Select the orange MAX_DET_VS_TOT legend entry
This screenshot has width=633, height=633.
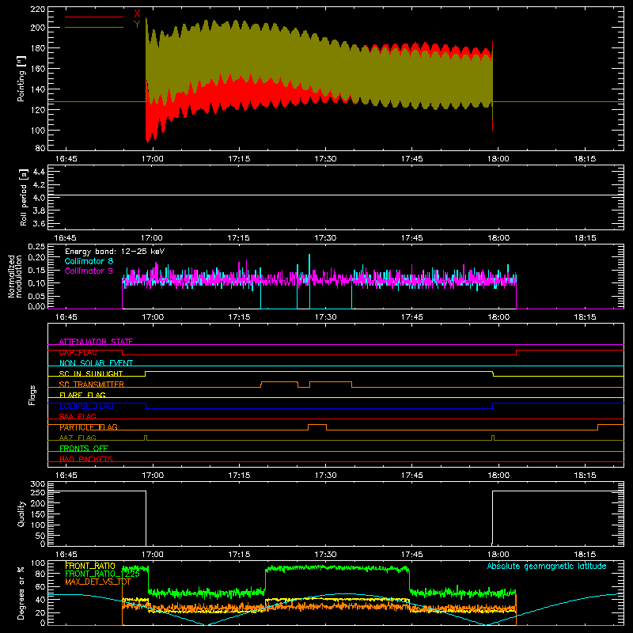[98, 582]
